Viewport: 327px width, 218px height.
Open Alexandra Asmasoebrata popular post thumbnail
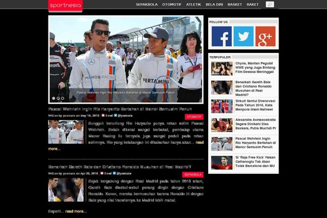point(222,125)
